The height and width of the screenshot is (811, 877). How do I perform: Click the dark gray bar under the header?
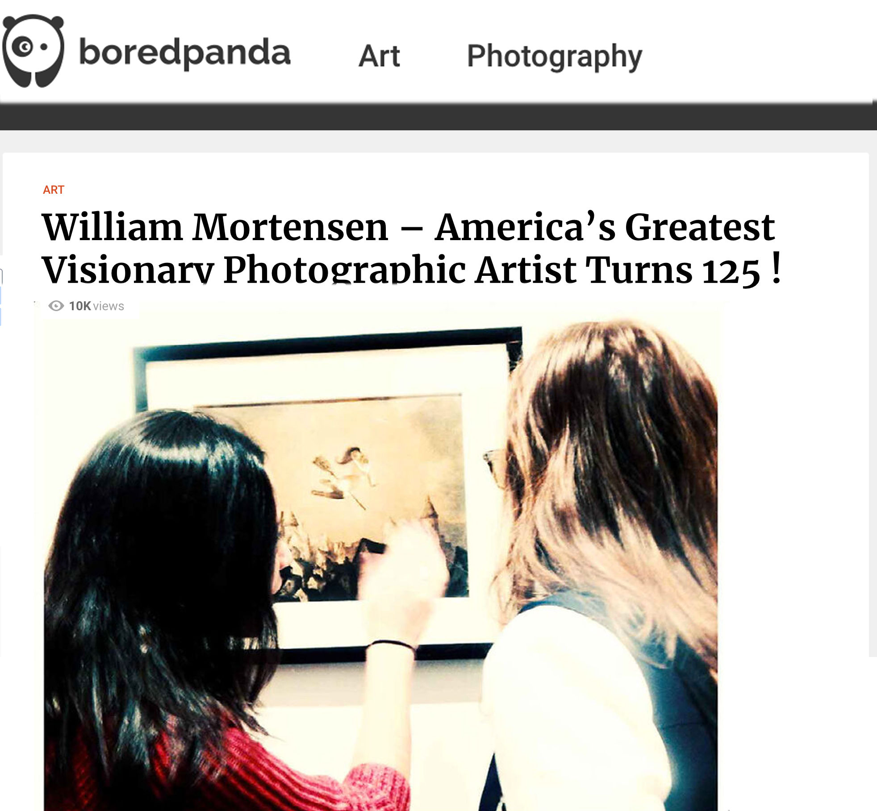438,117
